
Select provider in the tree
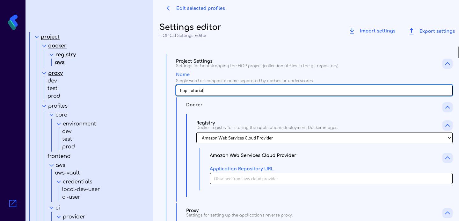[74, 217]
